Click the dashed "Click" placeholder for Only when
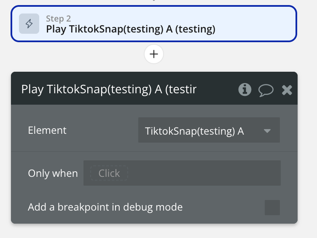This screenshot has height=238, width=317. click(x=109, y=173)
